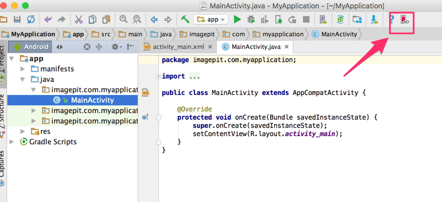Image resolution: width=442 pixels, height=202 pixels.
Task: Click the Run with Coverage icon
Action: [265, 19]
